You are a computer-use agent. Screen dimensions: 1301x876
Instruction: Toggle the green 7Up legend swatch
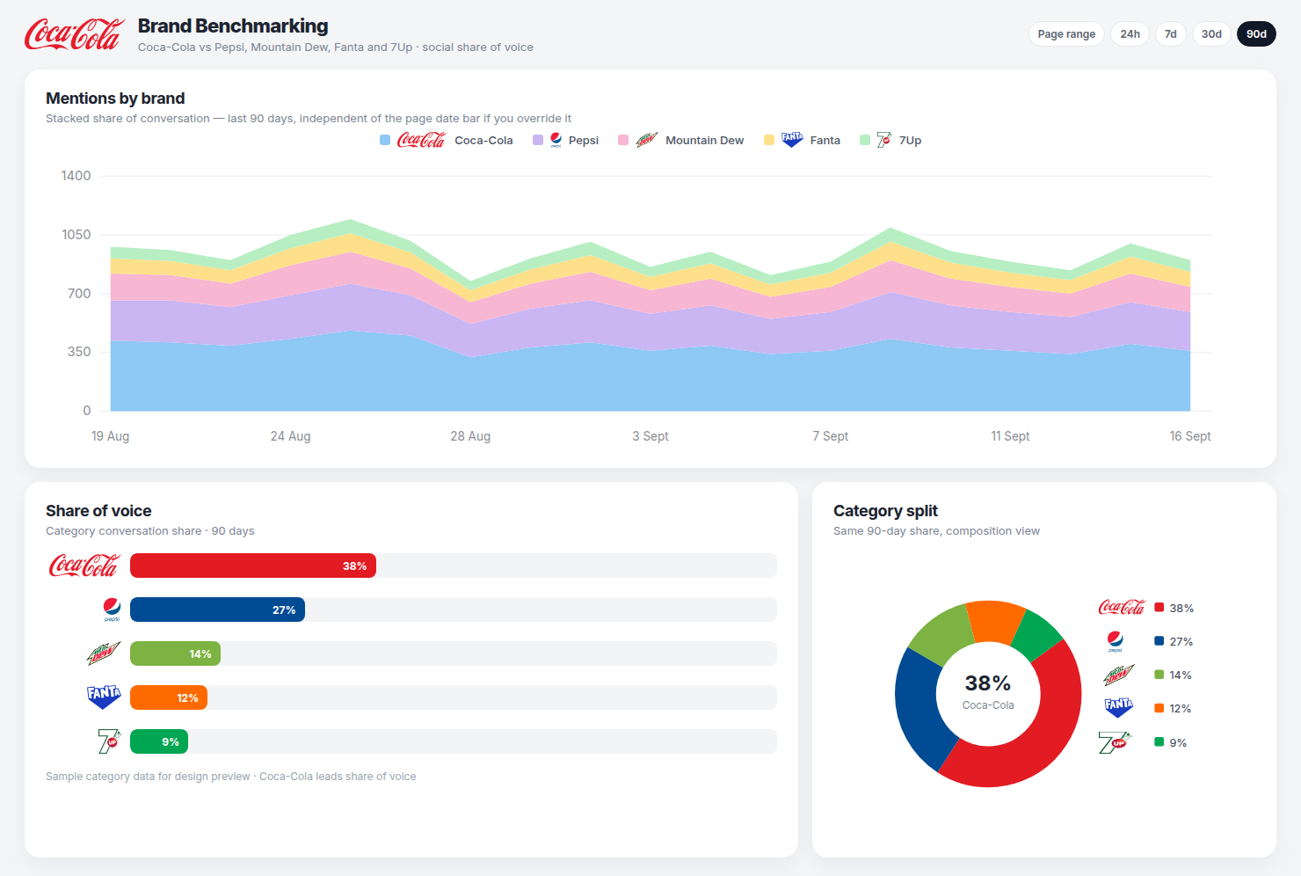tap(865, 140)
